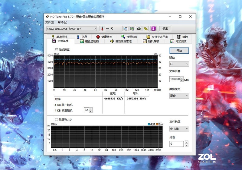Open the 磁盘监视器 disk monitor tab

click(x=90, y=41)
